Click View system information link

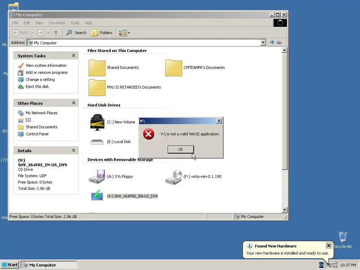pos(46,65)
